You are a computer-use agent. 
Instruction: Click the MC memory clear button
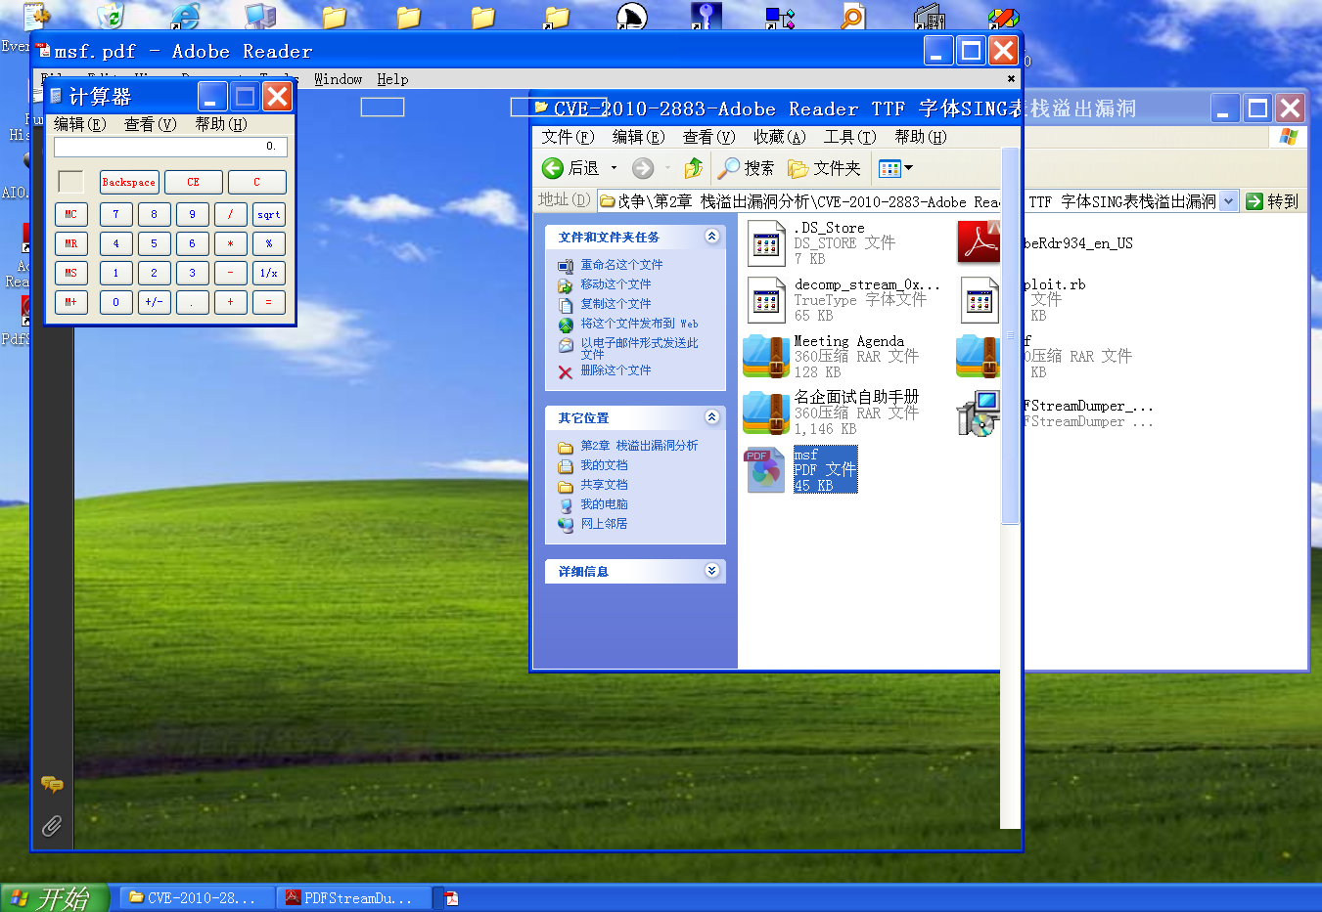pyautogui.click(x=70, y=214)
